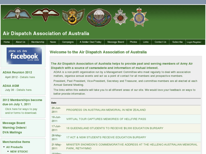Image resolution: width=206 pixels, height=154 pixels.
Task: Click the gold EIIR star badge
Action: coord(139,17)
